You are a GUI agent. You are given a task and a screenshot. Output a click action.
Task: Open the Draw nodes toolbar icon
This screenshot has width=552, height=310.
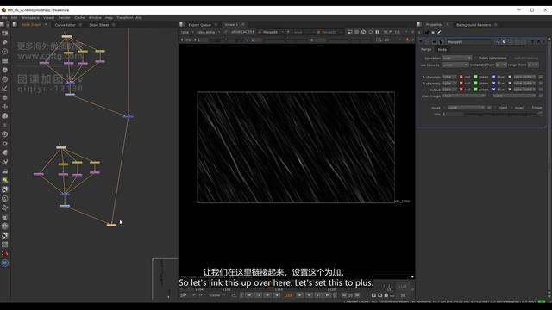5,42
